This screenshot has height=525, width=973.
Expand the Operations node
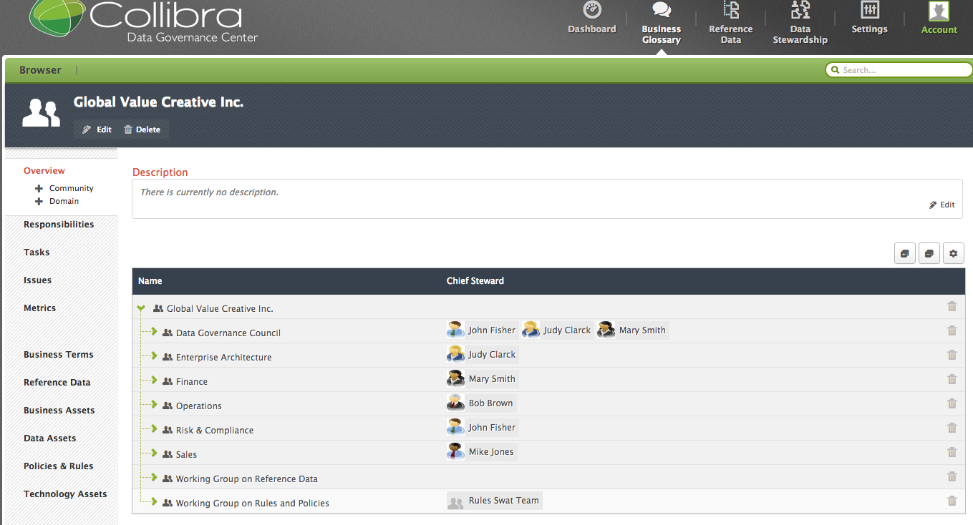click(x=154, y=405)
